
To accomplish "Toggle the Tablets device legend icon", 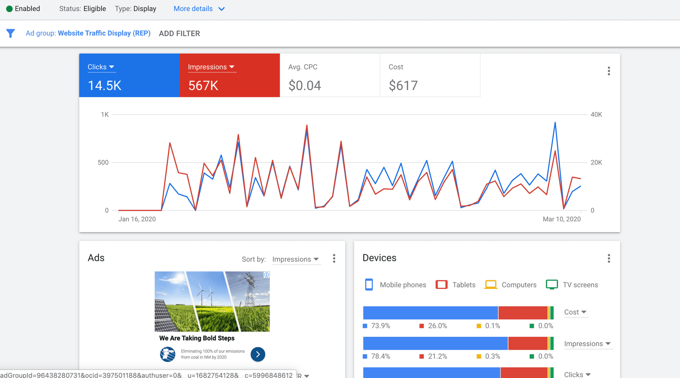I will pos(441,285).
